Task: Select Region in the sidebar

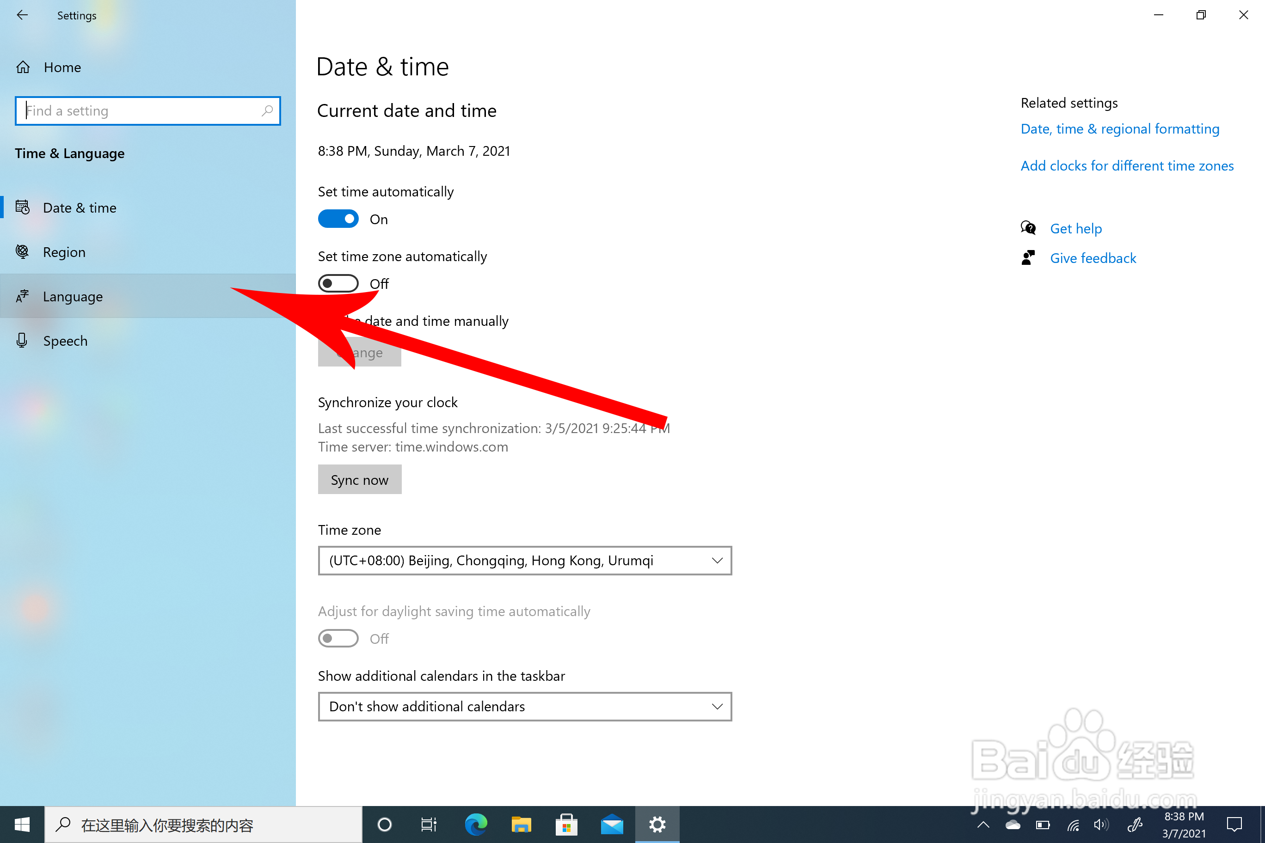Action: tap(64, 252)
